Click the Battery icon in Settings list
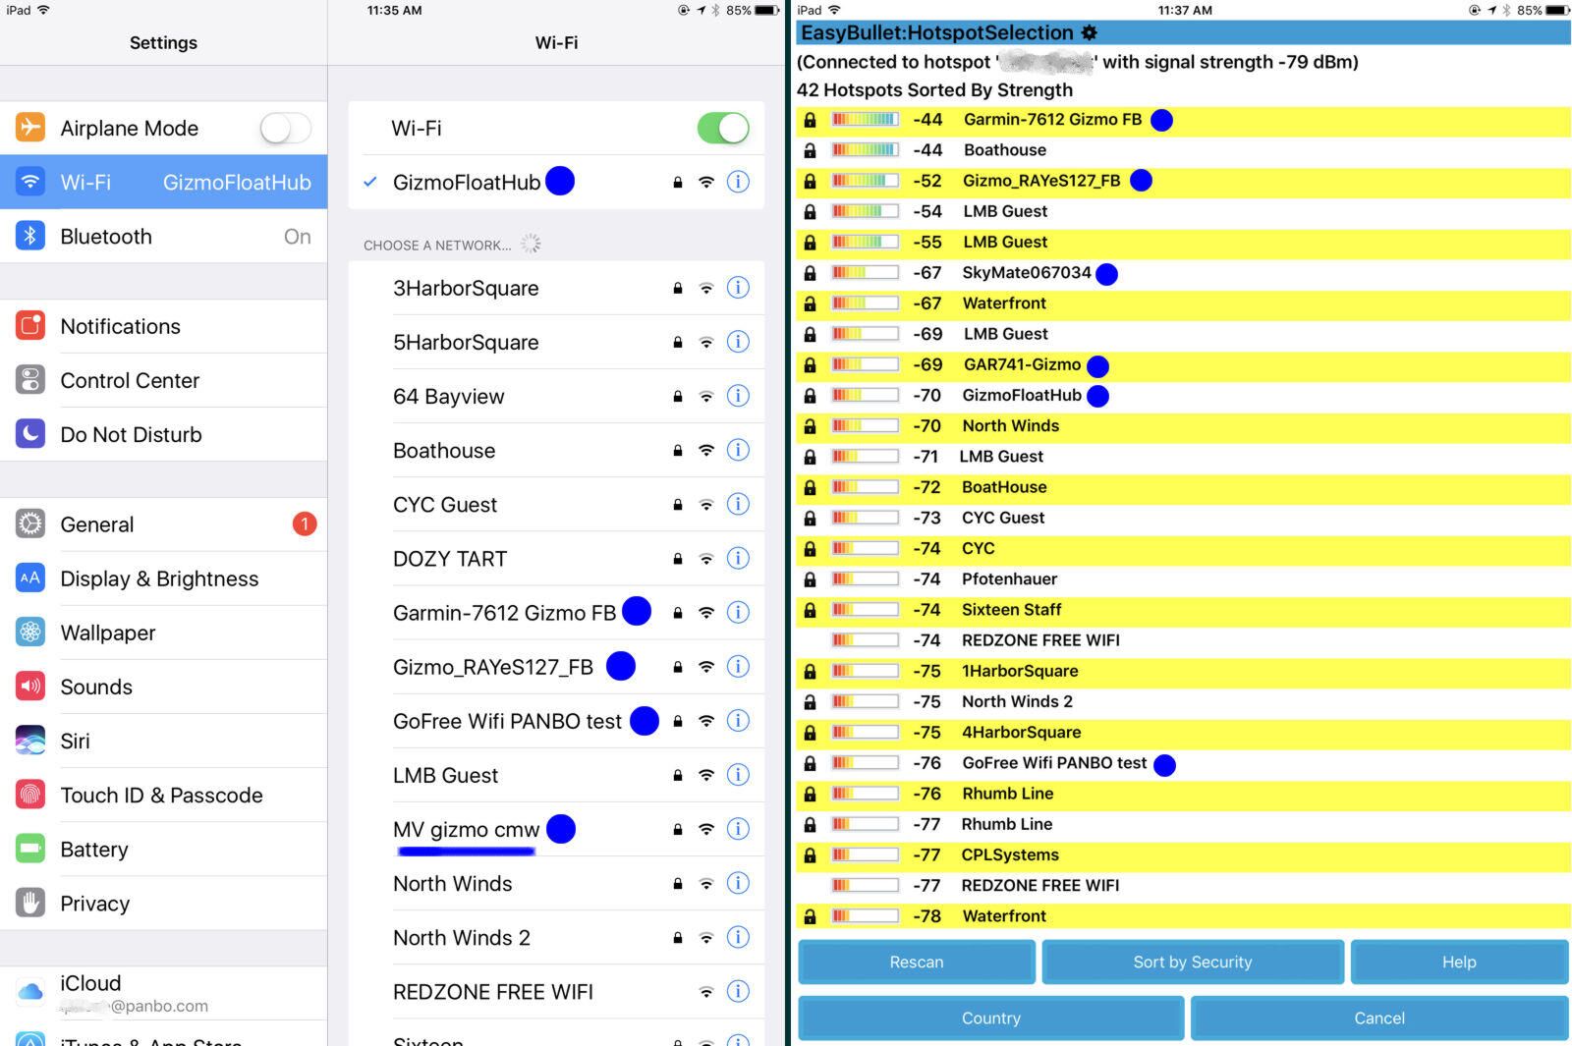Image resolution: width=1572 pixels, height=1046 pixels. 30,849
